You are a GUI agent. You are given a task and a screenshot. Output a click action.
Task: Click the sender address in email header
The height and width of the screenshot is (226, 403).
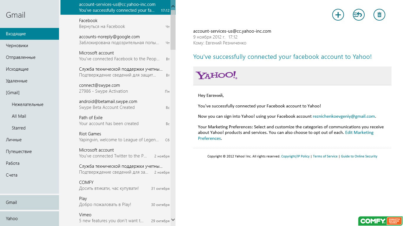232,31
